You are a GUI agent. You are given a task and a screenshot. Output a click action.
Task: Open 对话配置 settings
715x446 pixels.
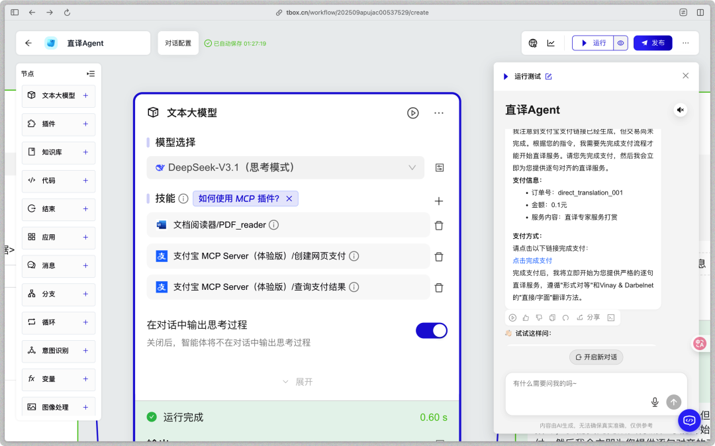click(178, 43)
